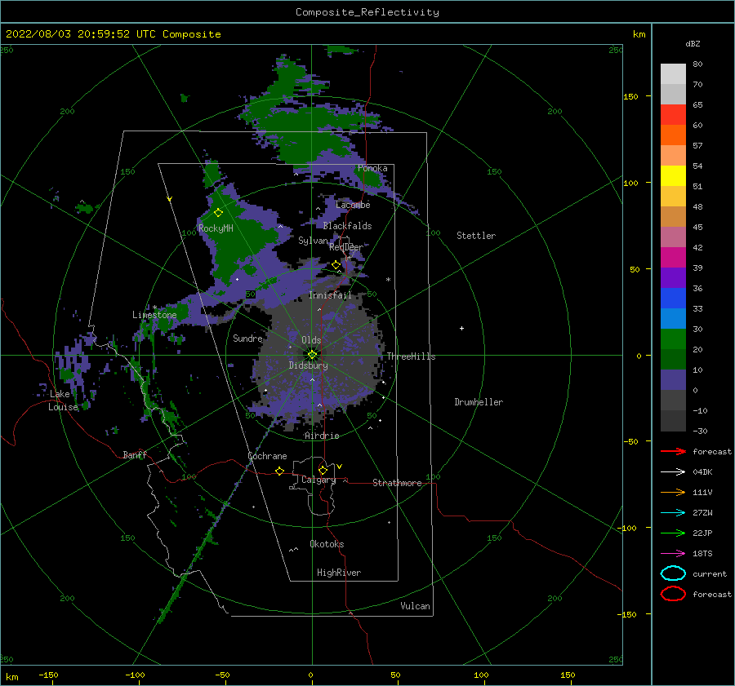Viewport: 735px width, 686px height.
Task: Select the bright green swatch in dBZ scale
Action: click(673, 339)
